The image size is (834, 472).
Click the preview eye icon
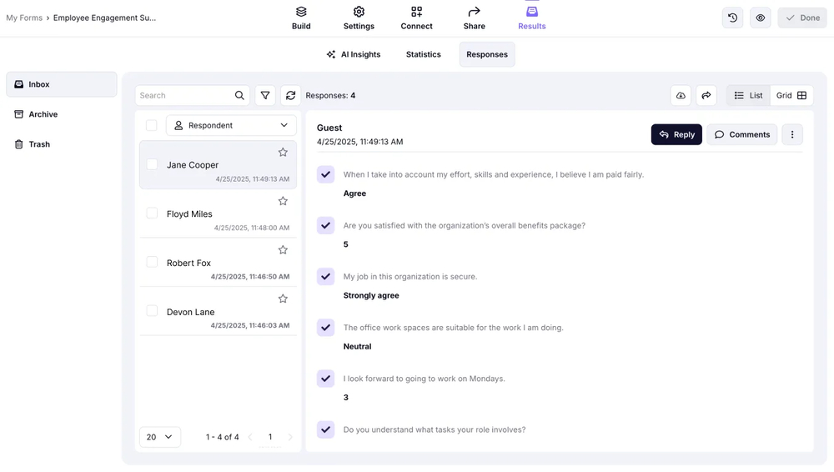click(x=760, y=18)
